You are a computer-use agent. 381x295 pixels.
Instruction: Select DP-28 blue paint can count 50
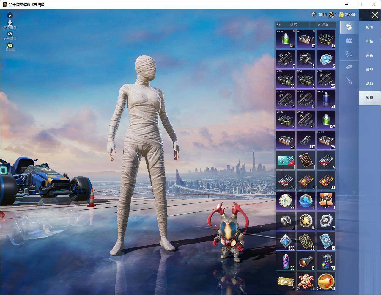(326, 99)
